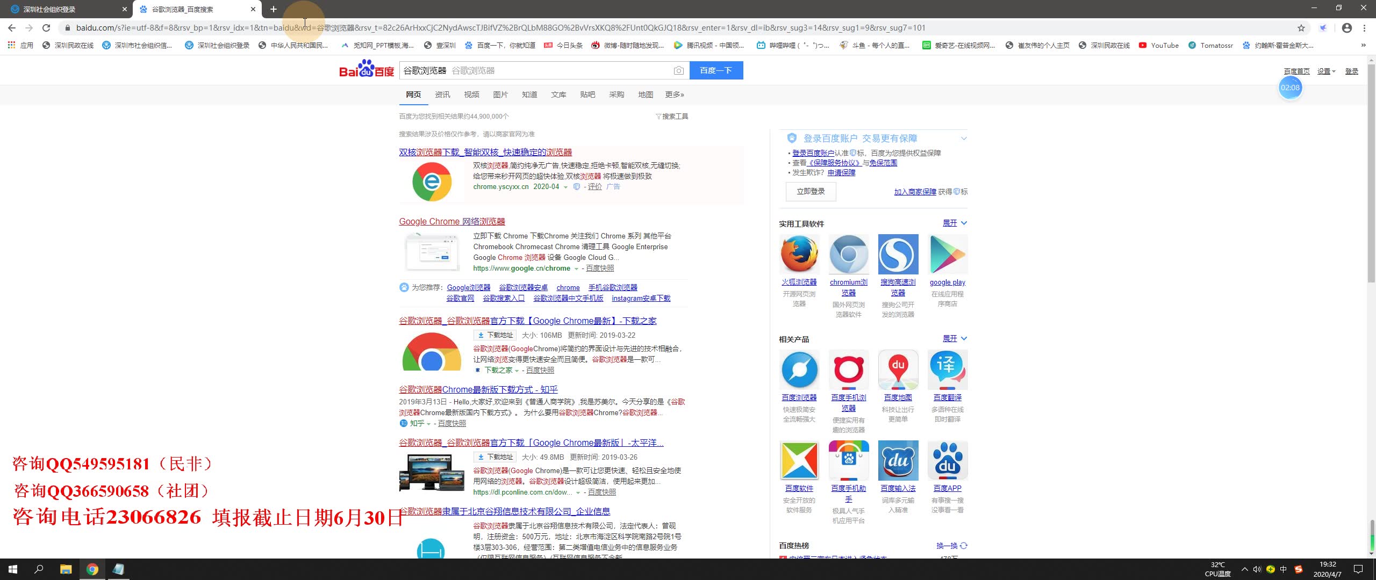
Task: Bookmark this page with star icon
Action: [x=1301, y=28]
